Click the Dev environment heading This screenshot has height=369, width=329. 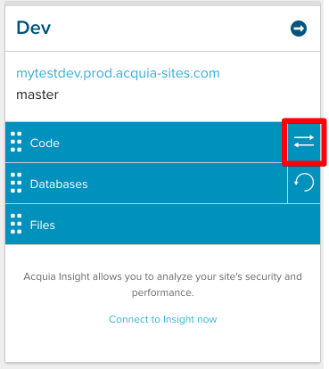(34, 28)
